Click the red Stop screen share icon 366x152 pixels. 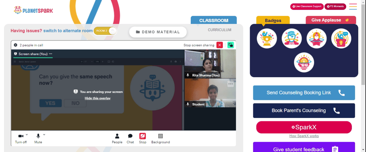coord(143,136)
